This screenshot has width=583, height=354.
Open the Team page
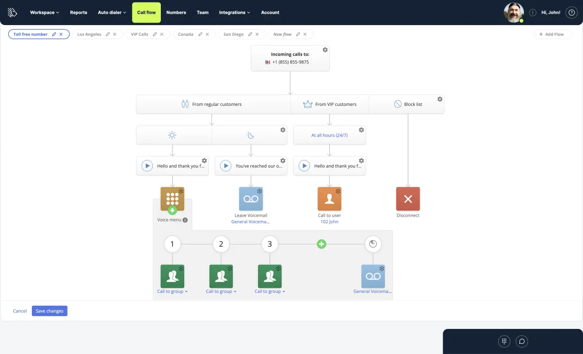tap(203, 13)
